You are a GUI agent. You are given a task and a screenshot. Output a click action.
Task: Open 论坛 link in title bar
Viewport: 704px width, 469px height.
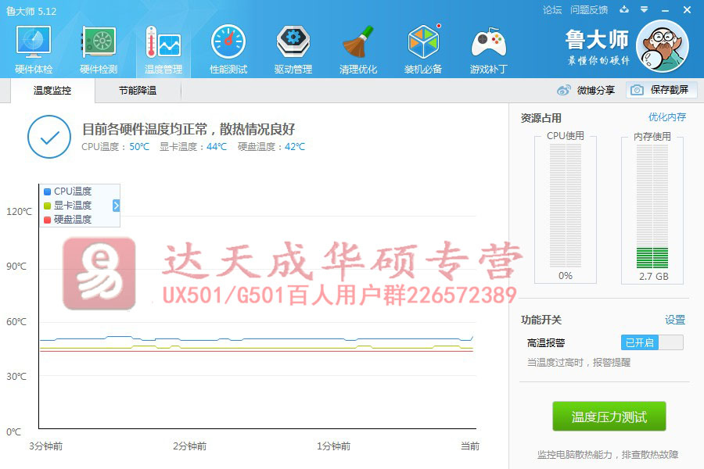click(x=552, y=10)
